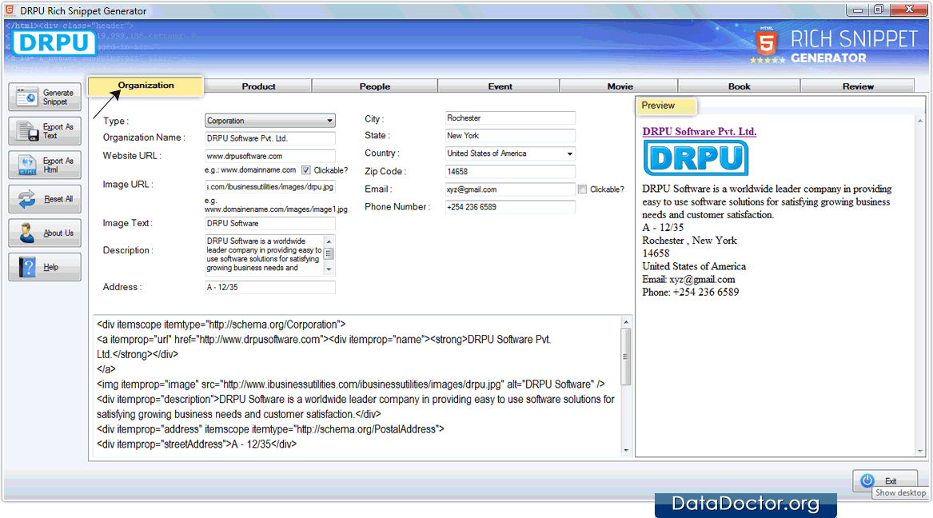Click into the Website URL field
The height and width of the screenshot is (518, 933).
(x=270, y=157)
